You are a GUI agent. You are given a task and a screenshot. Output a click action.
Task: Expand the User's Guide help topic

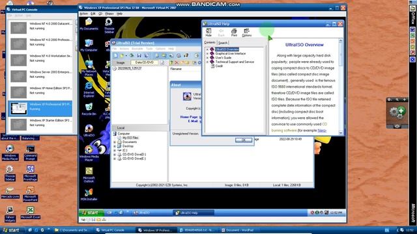(207, 58)
